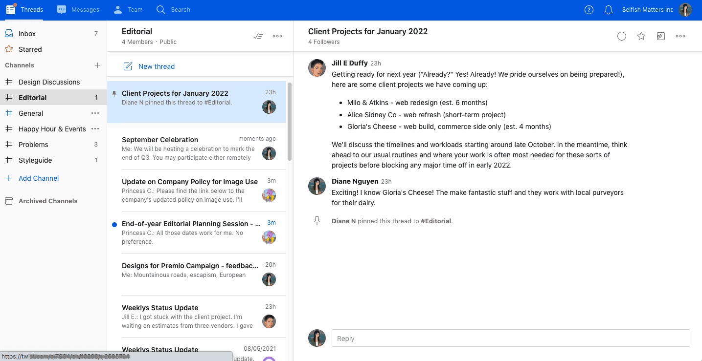Click into the Reply field
Viewport: 702px width, 361px height.
pos(510,339)
